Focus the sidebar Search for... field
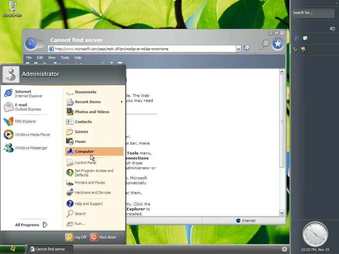The image size is (339, 254). pyautogui.click(x=313, y=13)
